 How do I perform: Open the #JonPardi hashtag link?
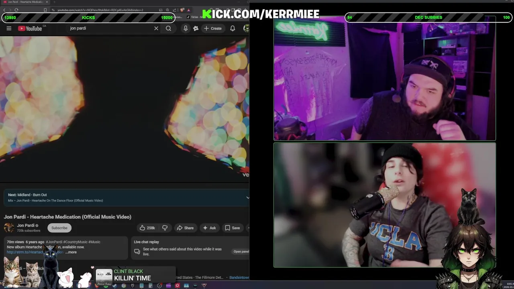click(54, 242)
